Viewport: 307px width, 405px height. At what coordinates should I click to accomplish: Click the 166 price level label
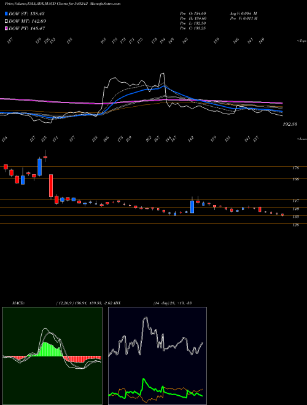point(296,179)
